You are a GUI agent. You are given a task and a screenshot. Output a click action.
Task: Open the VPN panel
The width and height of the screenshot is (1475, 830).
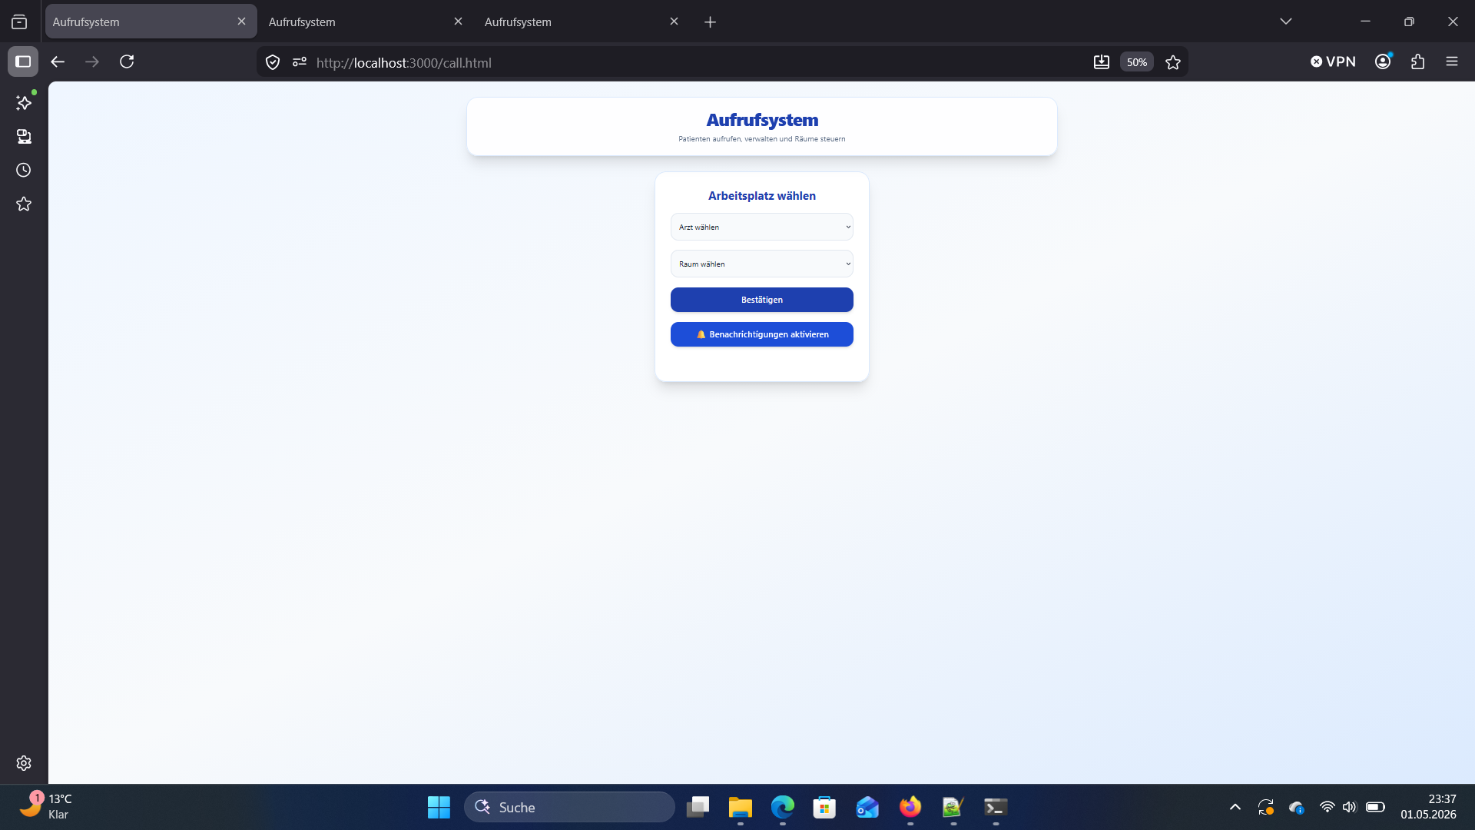(1333, 61)
